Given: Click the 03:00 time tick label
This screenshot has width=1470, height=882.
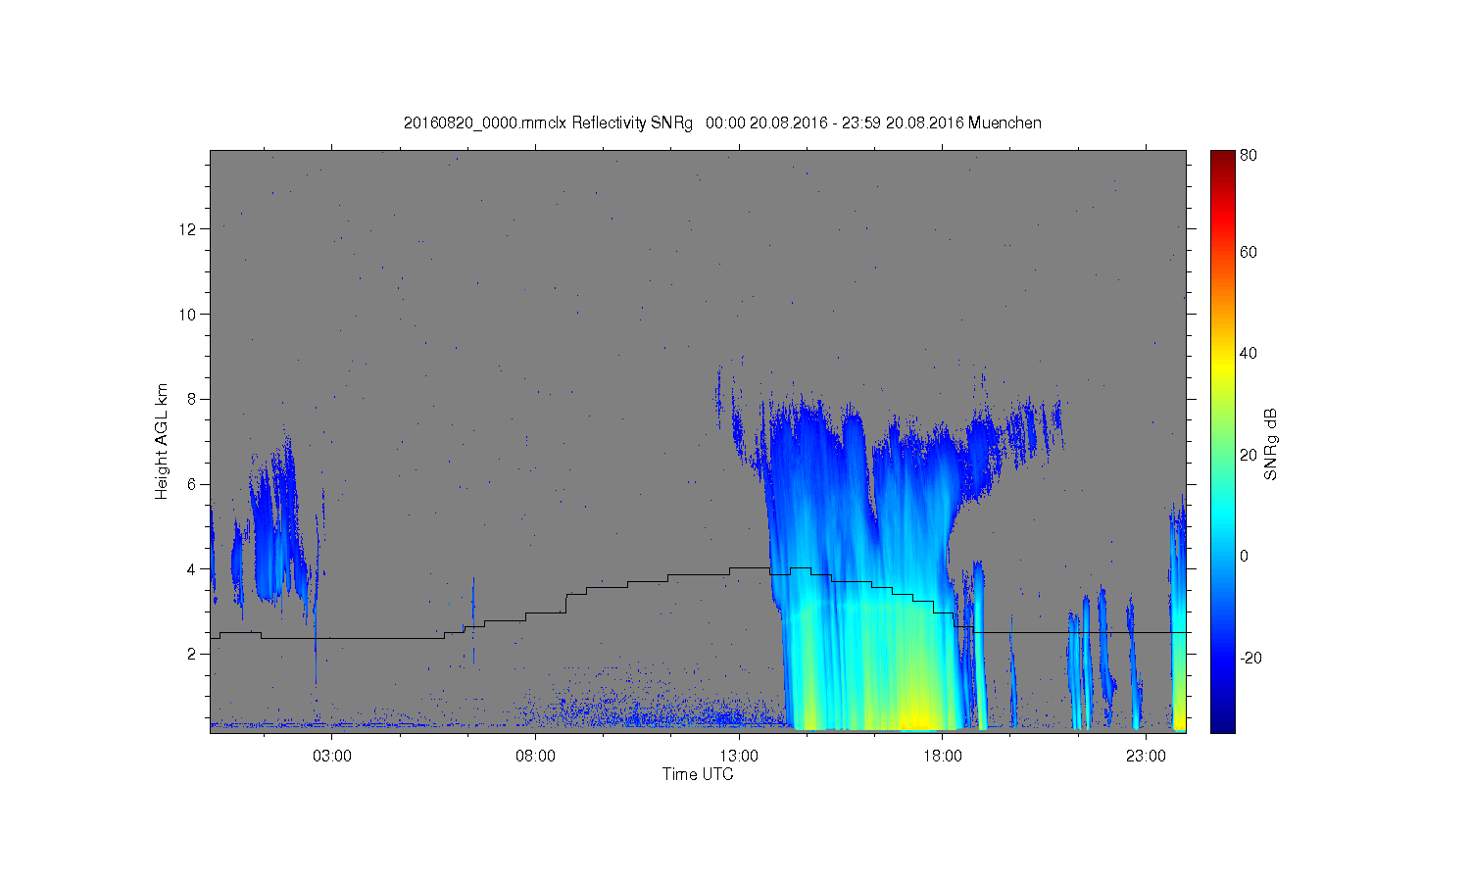Looking at the screenshot, I should pyautogui.click(x=331, y=757).
